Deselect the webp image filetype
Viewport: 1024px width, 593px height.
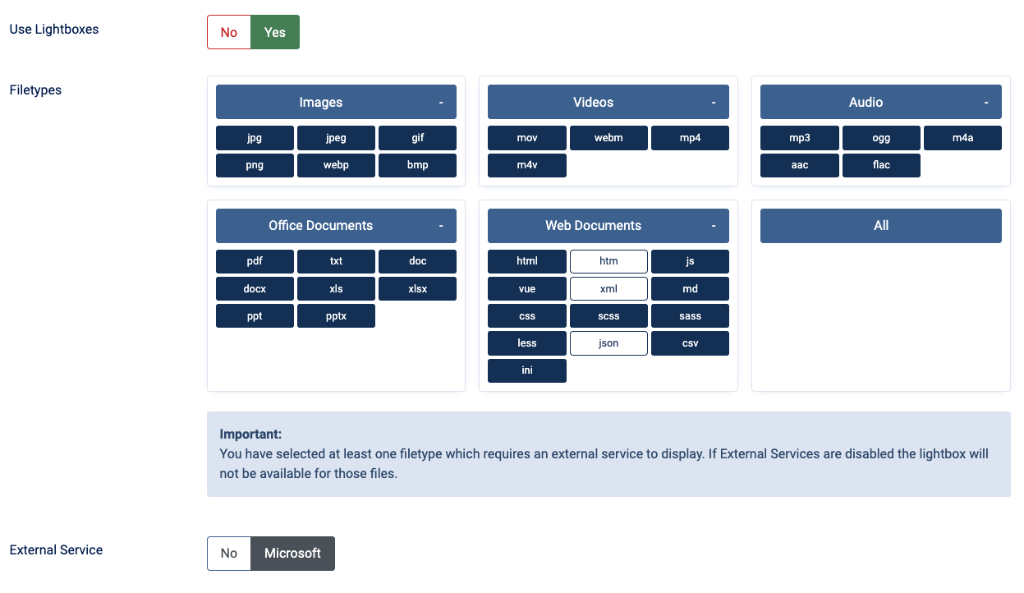click(x=336, y=165)
